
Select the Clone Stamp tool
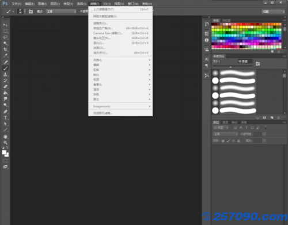click(5, 74)
